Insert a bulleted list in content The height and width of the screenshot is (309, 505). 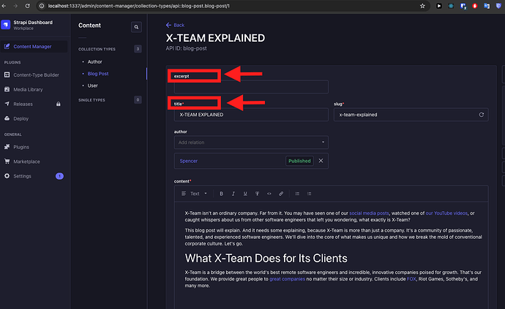tap(296, 194)
